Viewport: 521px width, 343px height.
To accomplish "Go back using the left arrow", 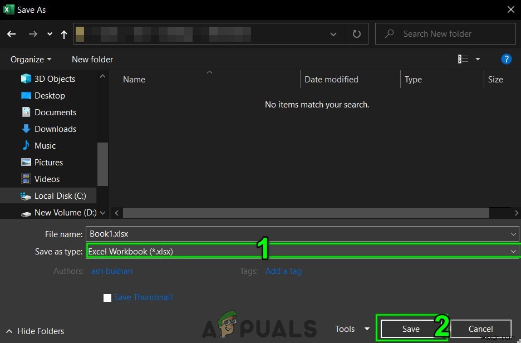I will point(12,34).
